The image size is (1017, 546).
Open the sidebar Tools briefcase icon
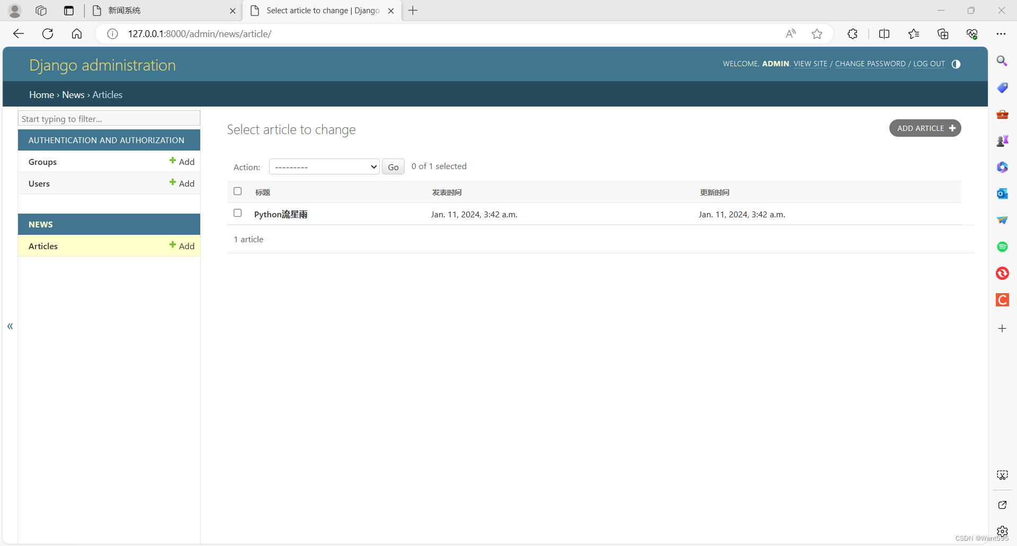click(x=1002, y=114)
